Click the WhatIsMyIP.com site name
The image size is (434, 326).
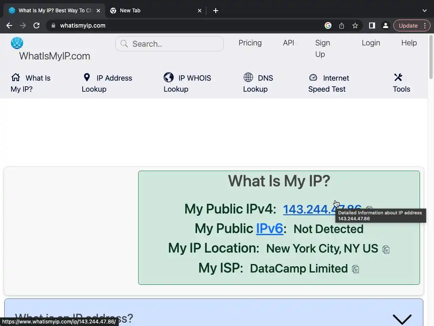click(x=55, y=56)
